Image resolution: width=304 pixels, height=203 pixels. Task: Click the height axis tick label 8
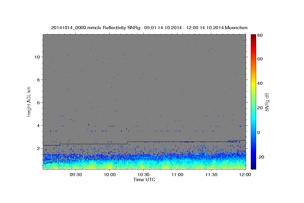38,80
